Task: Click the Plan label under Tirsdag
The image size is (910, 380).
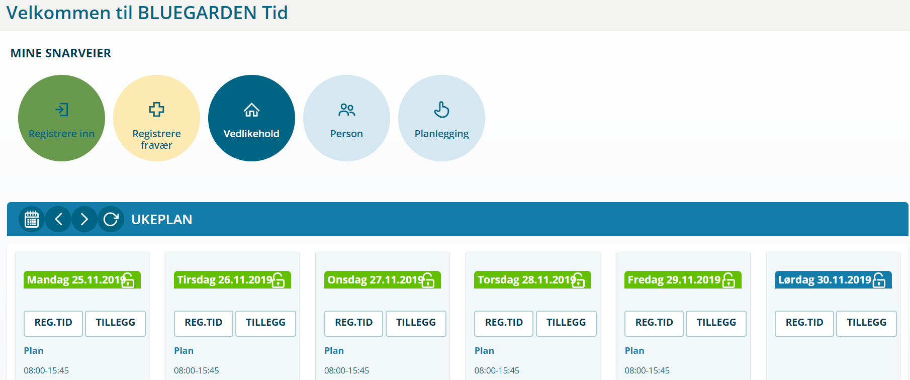Action: point(184,351)
